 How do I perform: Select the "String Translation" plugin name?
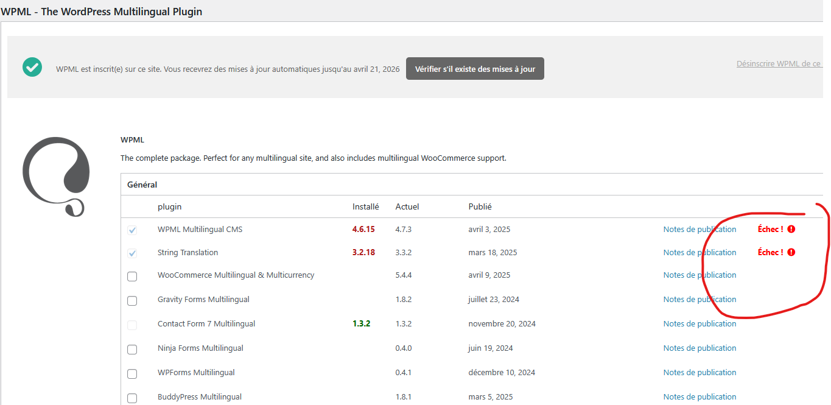[x=188, y=253]
